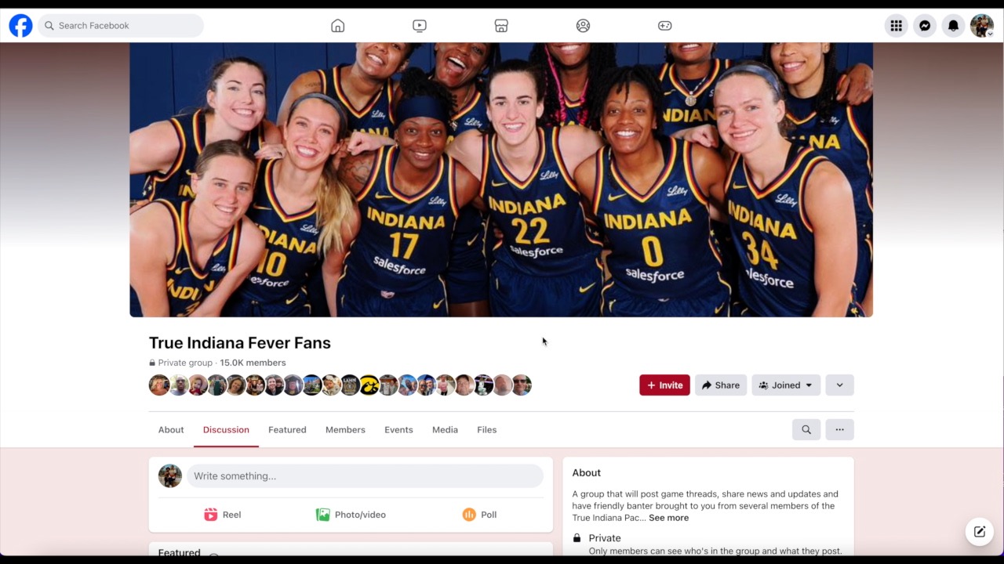Expand the chevron-down more actions button
Image resolution: width=1004 pixels, height=564 pixels.
click(839, 385)
